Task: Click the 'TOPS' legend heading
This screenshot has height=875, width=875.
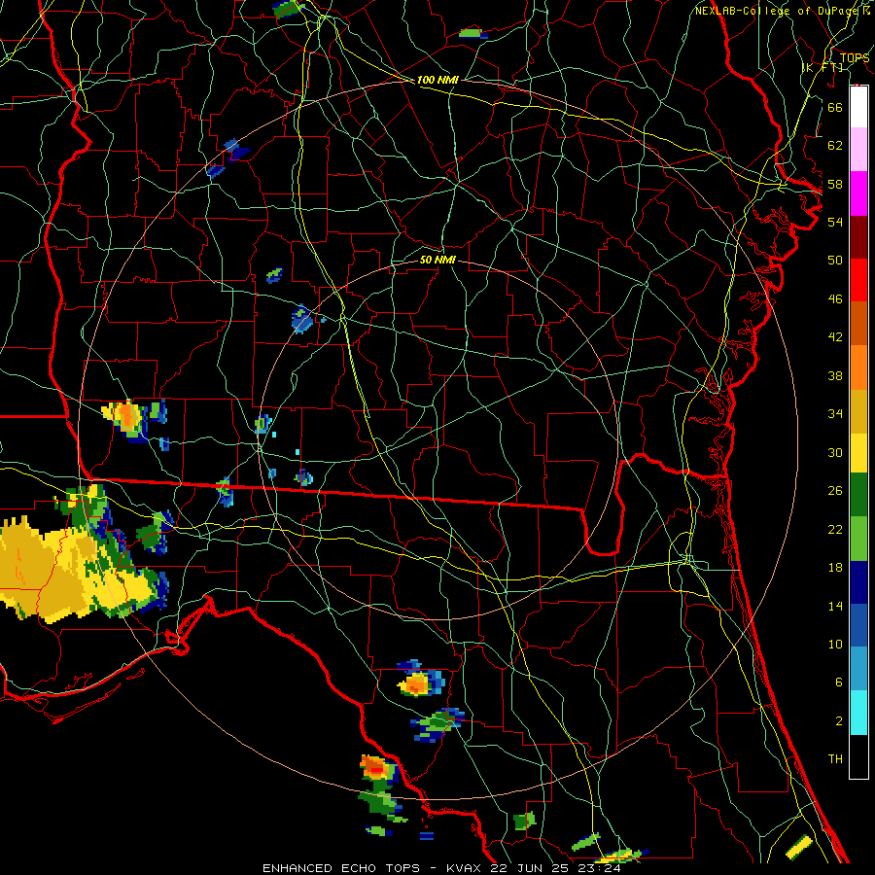Action: coord(855,58)
